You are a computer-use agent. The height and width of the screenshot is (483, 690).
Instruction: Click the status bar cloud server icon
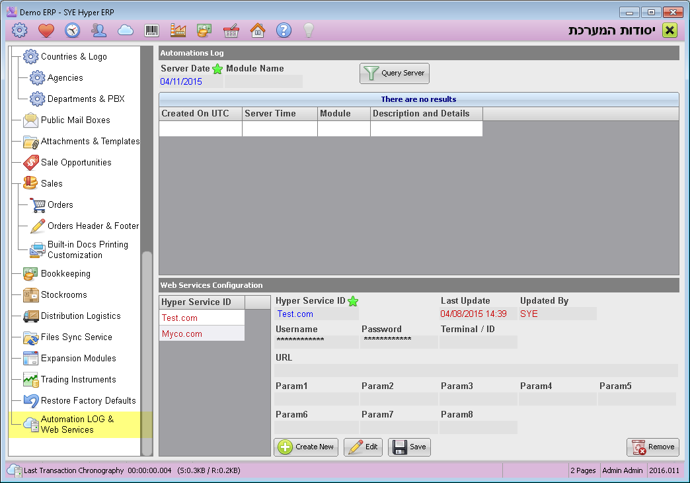[15, 470]
